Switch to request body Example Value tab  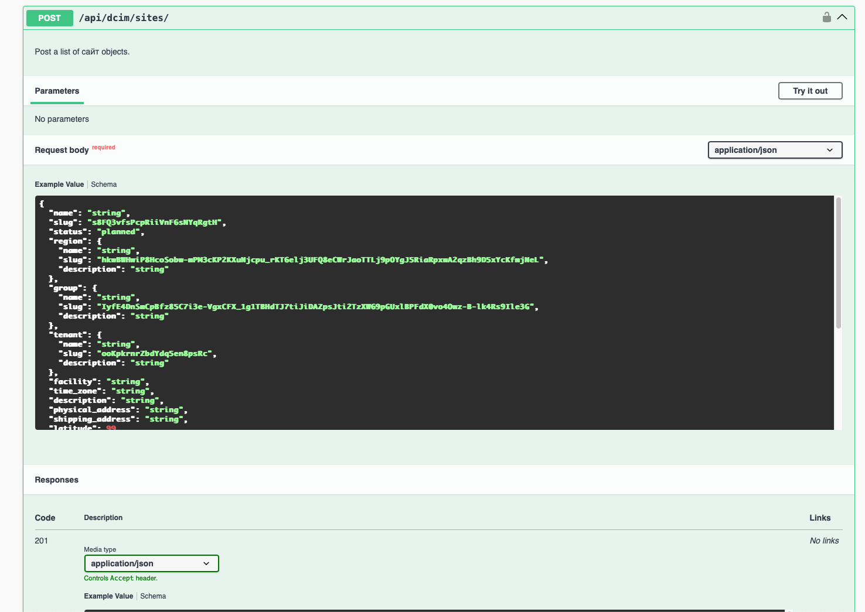click(x=59, y=184)
